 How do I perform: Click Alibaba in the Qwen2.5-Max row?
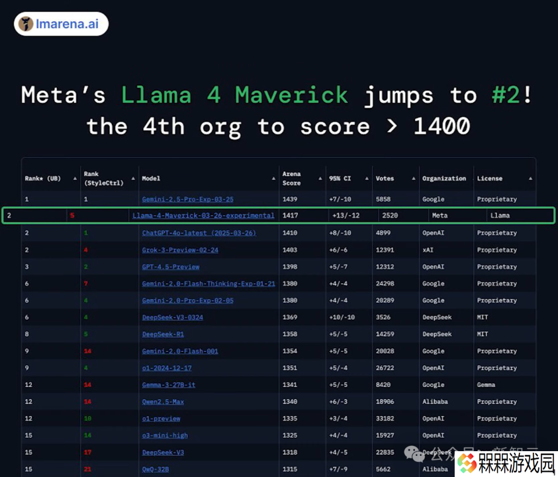tap(435, 402)
